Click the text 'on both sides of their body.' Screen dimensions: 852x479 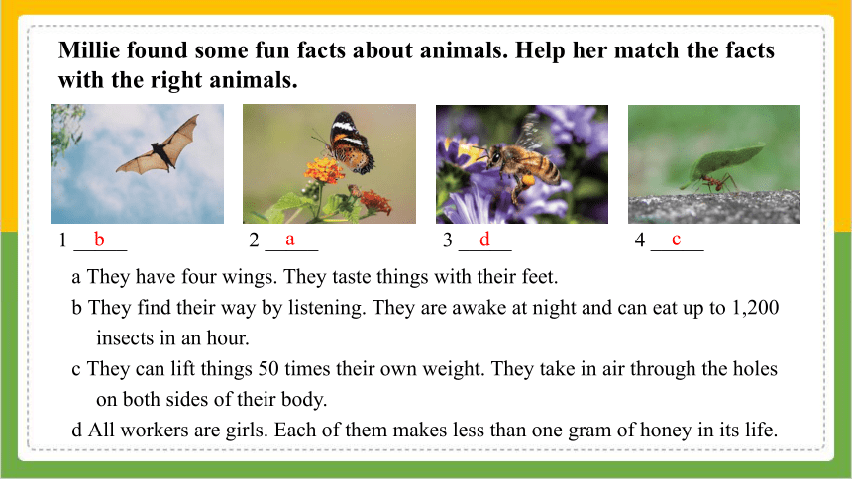(x=211, y=399)
